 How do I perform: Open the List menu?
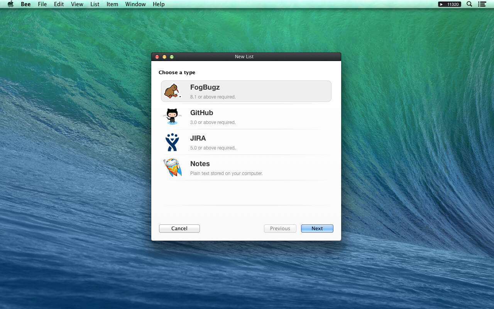coord(95,4)
